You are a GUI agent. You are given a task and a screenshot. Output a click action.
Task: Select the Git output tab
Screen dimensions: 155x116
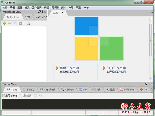(144, 90)
